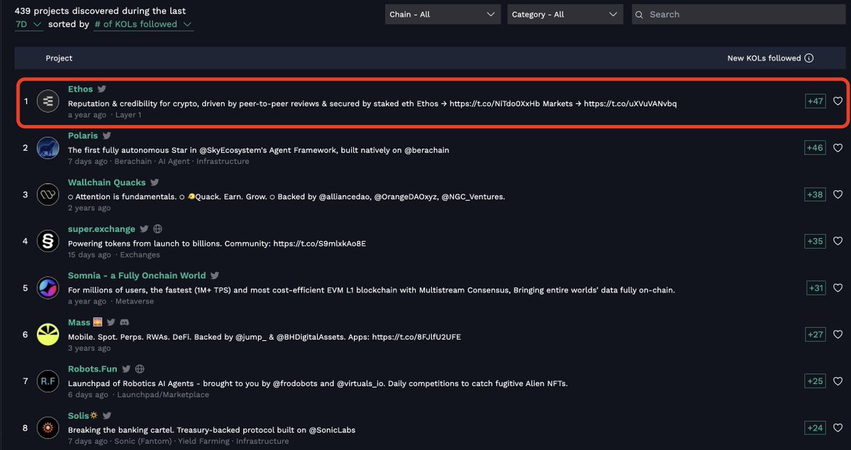Click the +47 KOL count for Ethos
The height and width of the screenshot is (450, 851).
point(816,101)
